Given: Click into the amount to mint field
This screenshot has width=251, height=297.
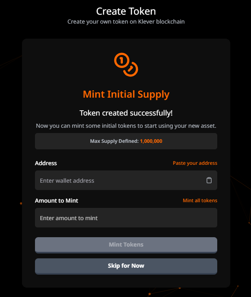Looking at the screenshot, I should pos(126,218).
